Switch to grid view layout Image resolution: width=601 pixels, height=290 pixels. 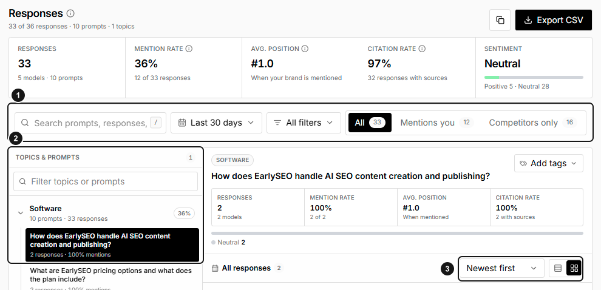click(574, 268)
